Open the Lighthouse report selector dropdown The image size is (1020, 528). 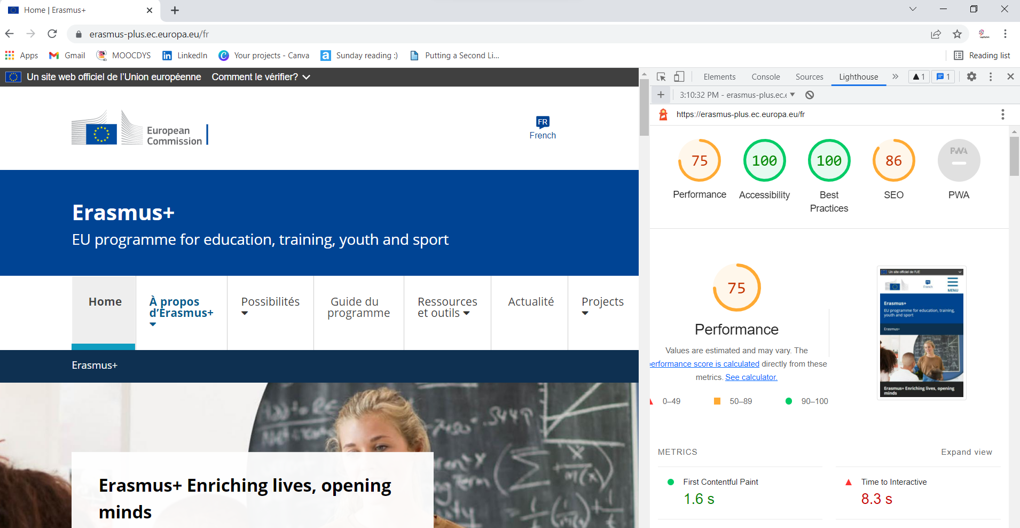point(737,95)
